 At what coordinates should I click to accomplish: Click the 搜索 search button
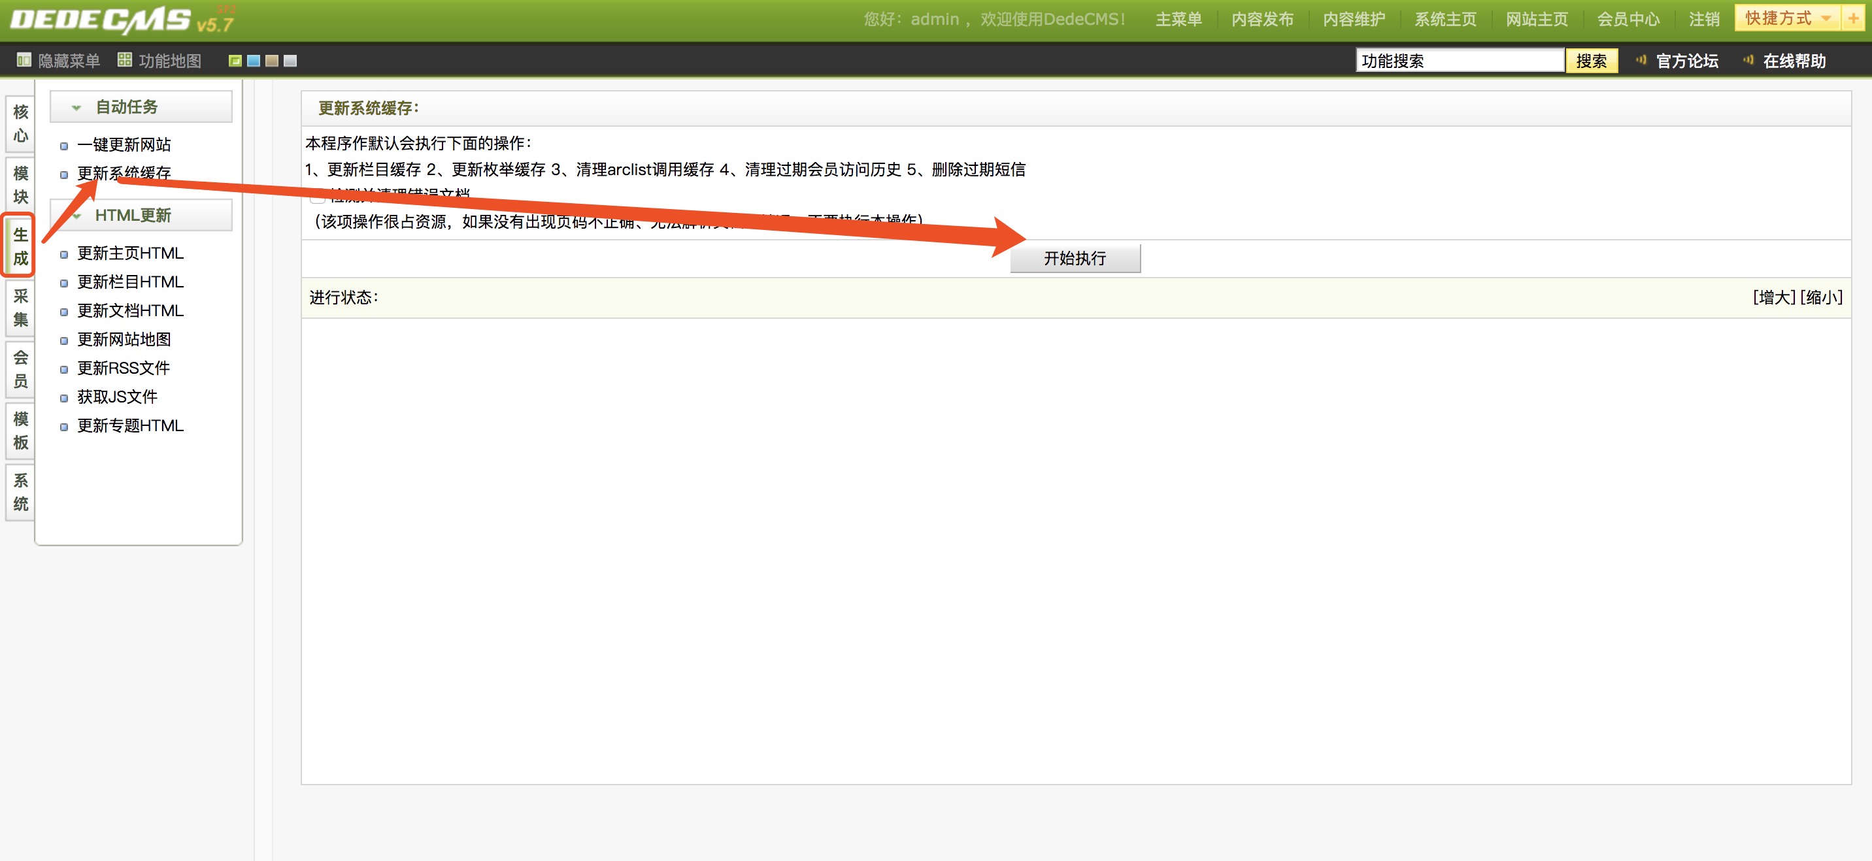[1592, 61]
